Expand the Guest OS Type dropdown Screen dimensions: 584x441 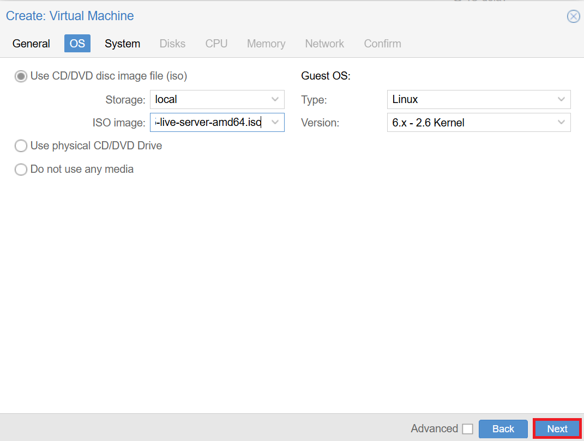[561, 100]
